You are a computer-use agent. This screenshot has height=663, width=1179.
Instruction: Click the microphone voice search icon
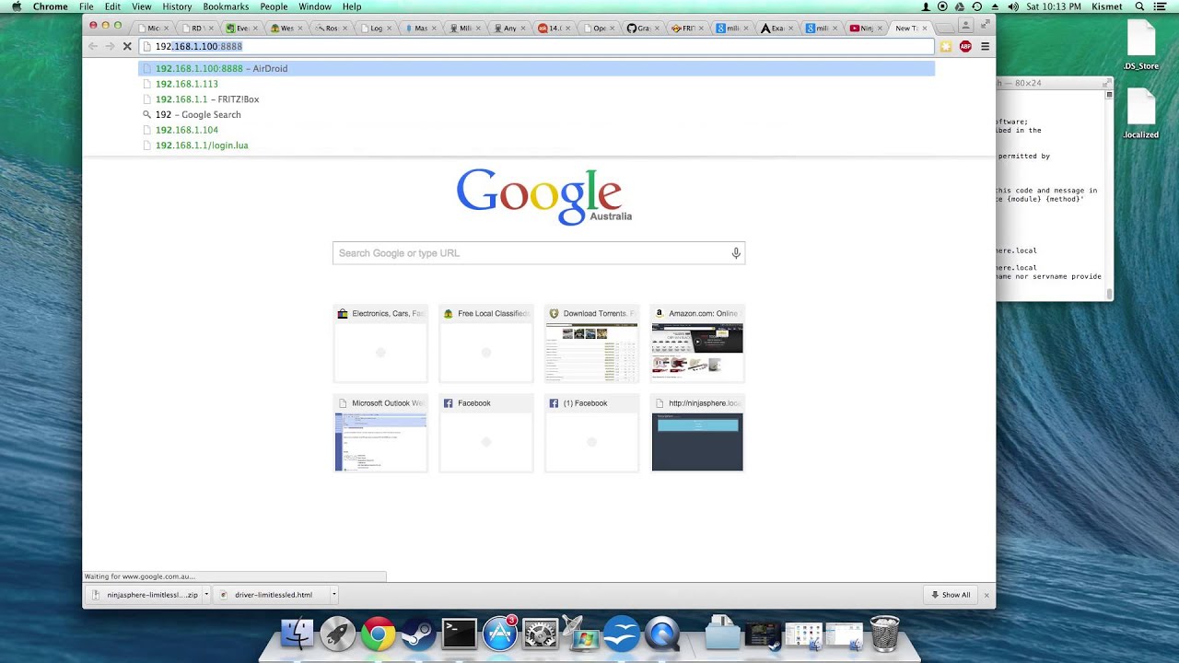(x=735, y=253)
